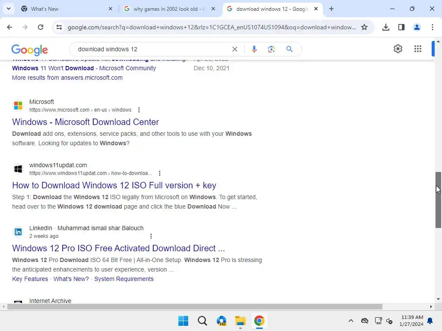Click the horizontal scrollbar thumb

point(195,306)
